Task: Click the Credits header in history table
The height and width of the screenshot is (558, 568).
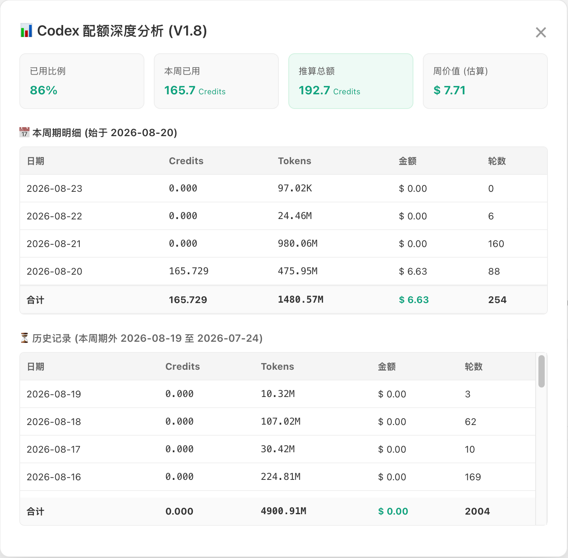Action: click(183, 367)
